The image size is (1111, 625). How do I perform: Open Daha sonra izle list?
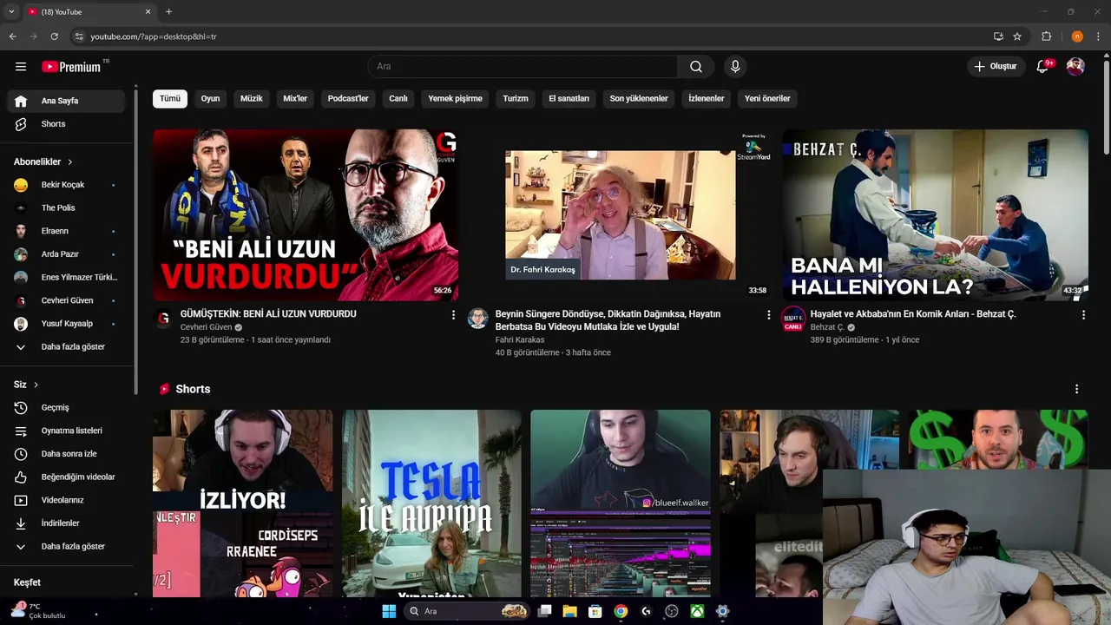[66, 454]
